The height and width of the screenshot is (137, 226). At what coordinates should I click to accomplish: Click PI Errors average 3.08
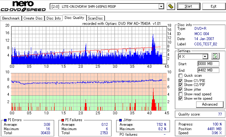click(47, 125)
